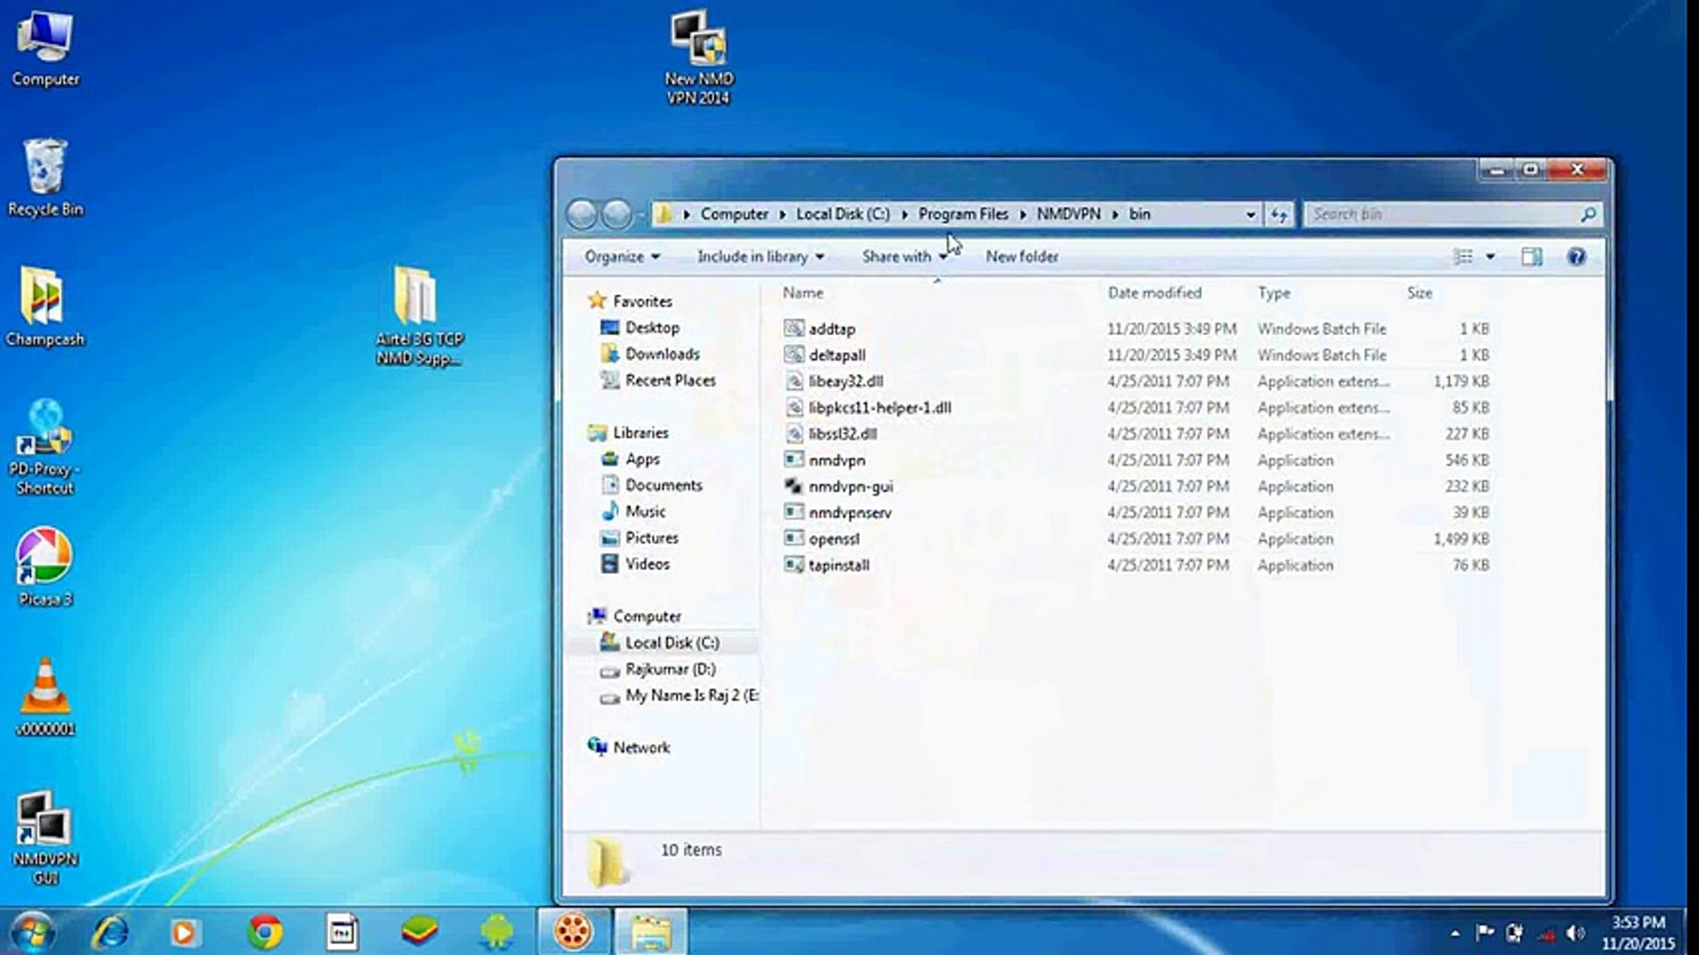
Task: Select the deltapall batch file
Action: click(x=838, y=355)
